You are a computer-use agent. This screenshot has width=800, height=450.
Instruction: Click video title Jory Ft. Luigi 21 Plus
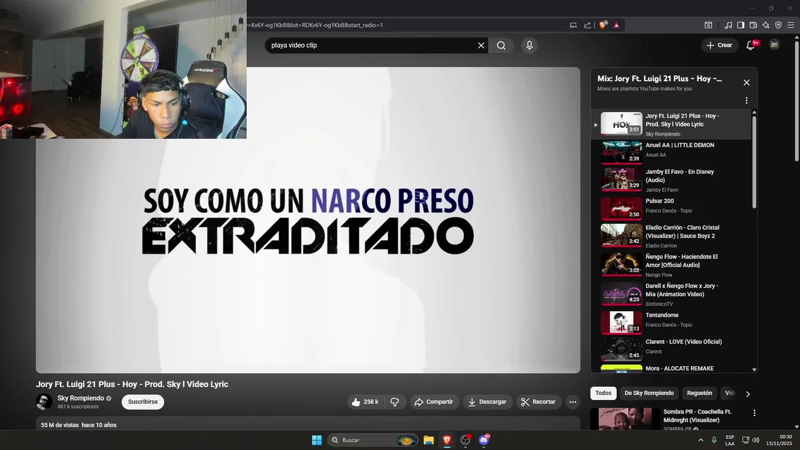132,384
